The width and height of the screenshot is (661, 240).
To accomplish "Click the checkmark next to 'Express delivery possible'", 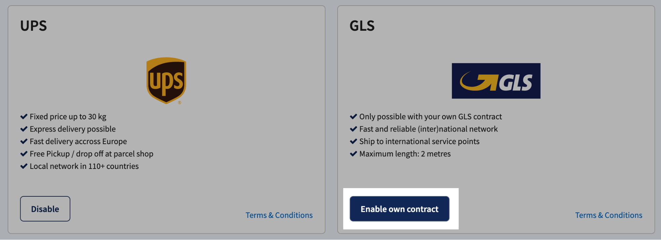I will (23, 129).
